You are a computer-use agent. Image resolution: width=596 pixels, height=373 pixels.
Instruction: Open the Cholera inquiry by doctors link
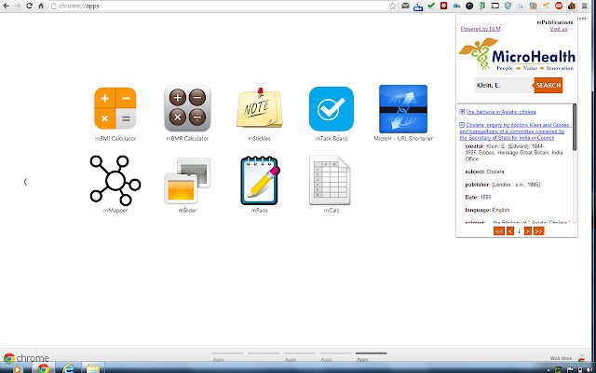click(515, 131)
